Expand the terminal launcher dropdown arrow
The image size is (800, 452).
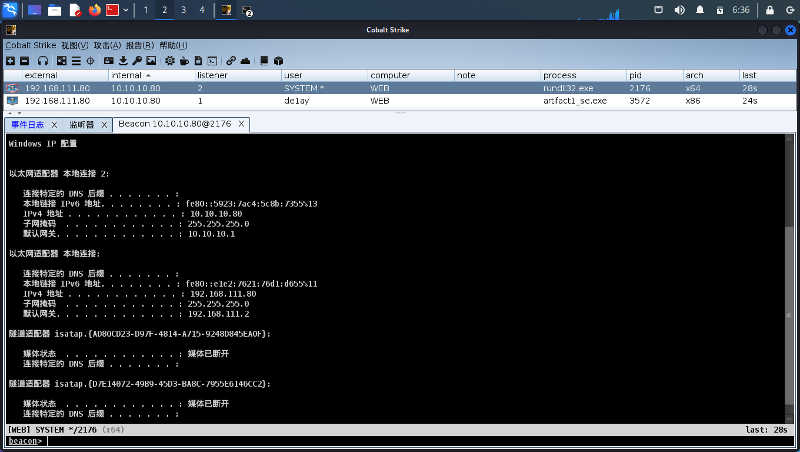126,10
